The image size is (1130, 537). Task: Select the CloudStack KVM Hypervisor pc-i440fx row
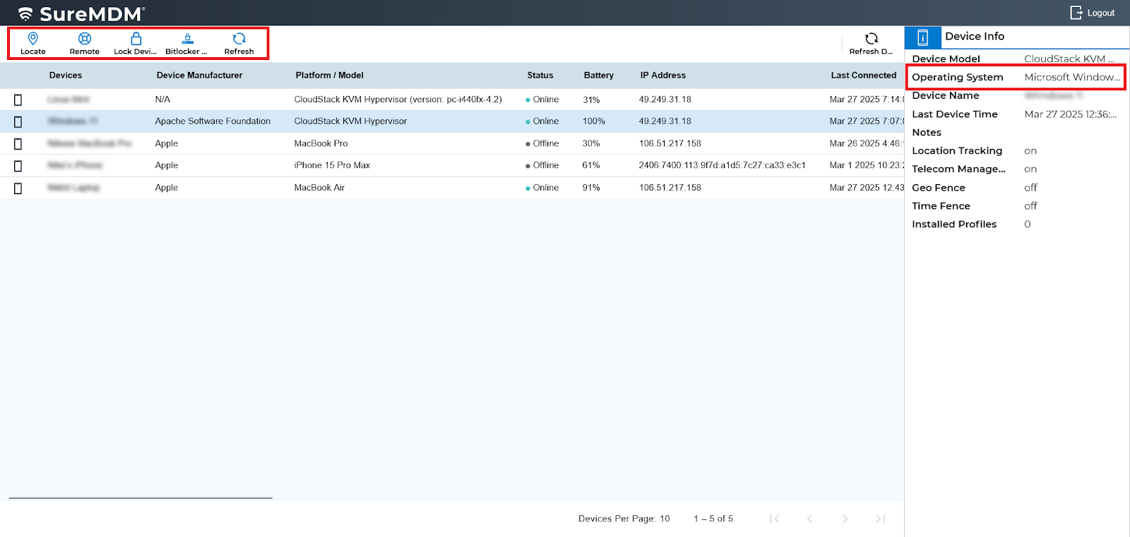[398, 99]
